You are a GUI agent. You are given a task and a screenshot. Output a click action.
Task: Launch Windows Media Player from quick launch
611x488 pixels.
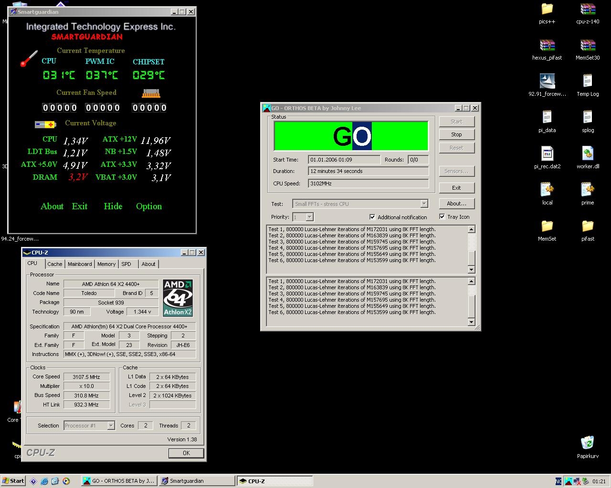(66, 481)
